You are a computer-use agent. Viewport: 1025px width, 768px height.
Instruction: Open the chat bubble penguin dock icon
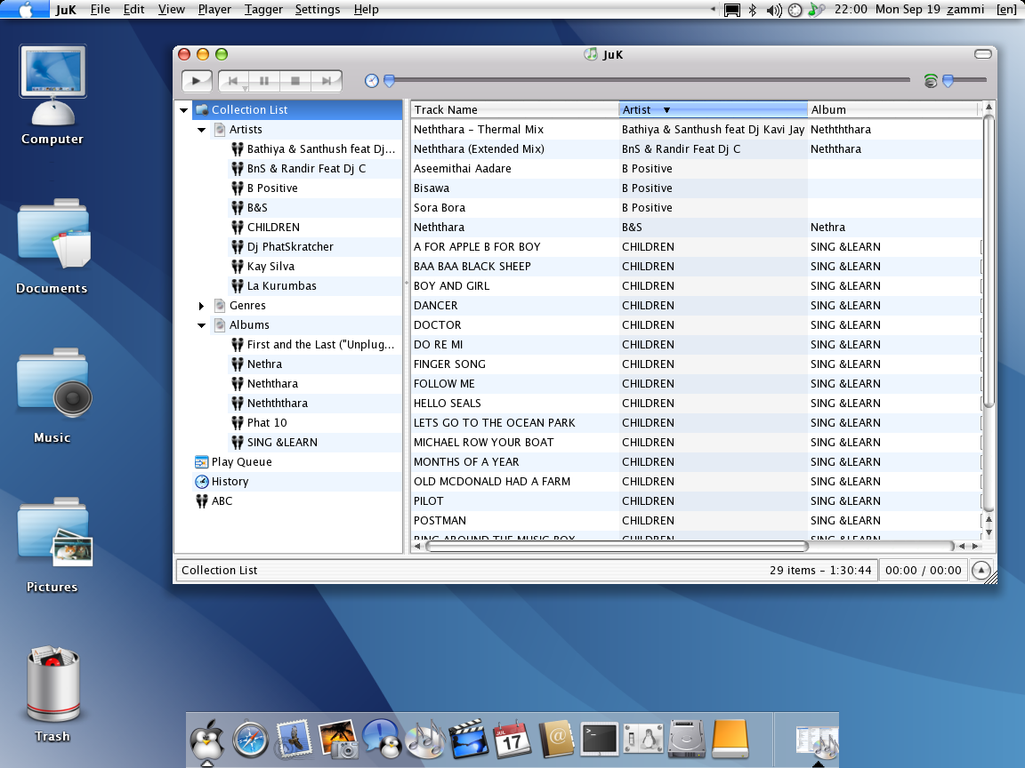coord(381,740)
